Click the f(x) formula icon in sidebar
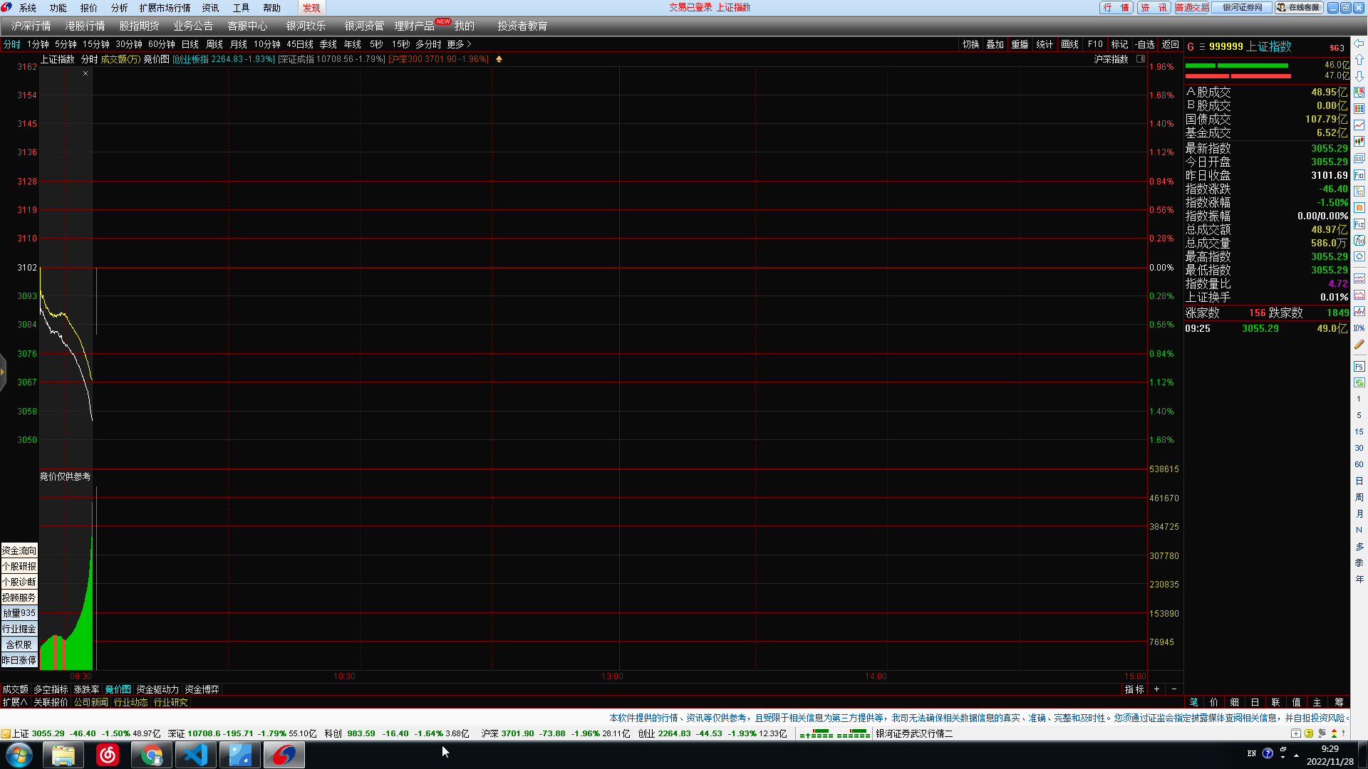The image size is (1368, 769). 1359,241
